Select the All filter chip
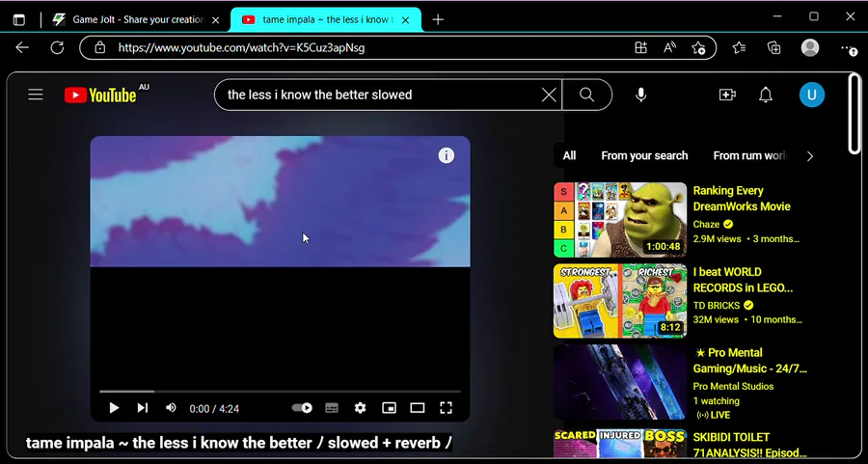Image resolution: width=868 pixels, height=464 pixels. tap(569, 155)
